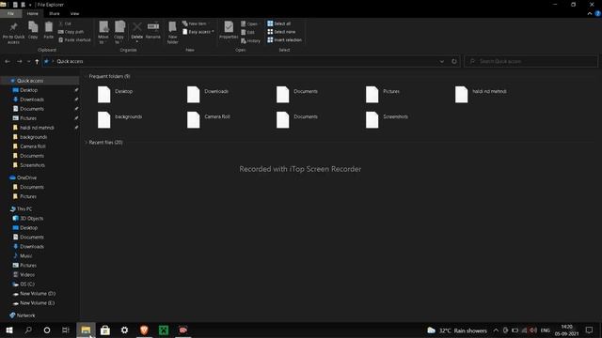Expand the Recent files section
This screenshot has height=338, width=602.
[86, 142]
